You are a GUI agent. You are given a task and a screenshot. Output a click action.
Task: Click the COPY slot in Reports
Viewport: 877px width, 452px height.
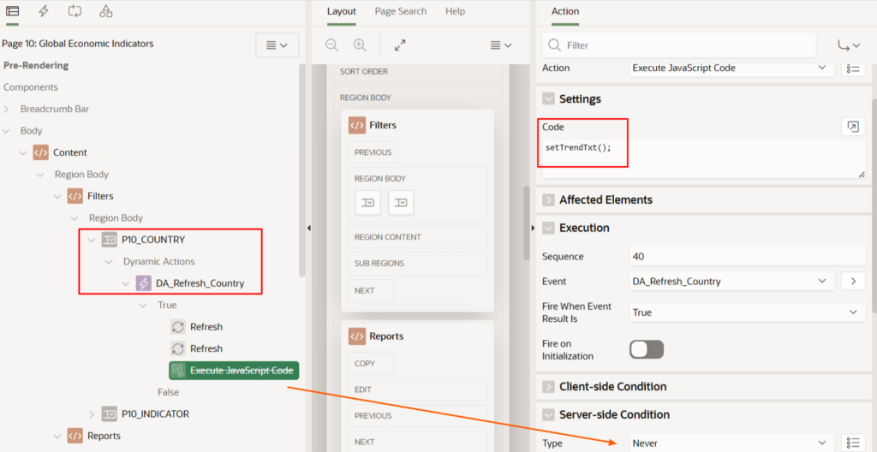click(371, 364)
